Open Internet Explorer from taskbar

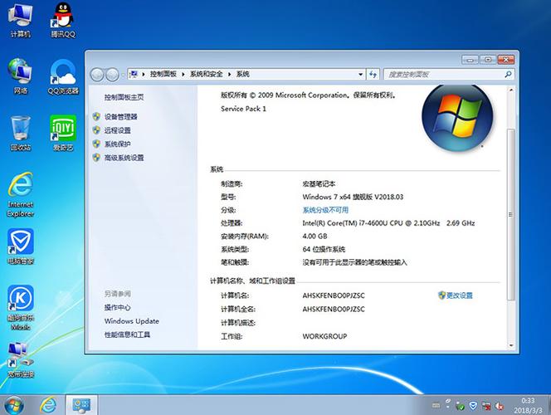(x=48, y=405)
